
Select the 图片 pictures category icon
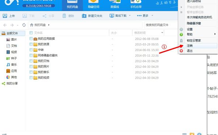pyautogui.click(x=8, y=40)
